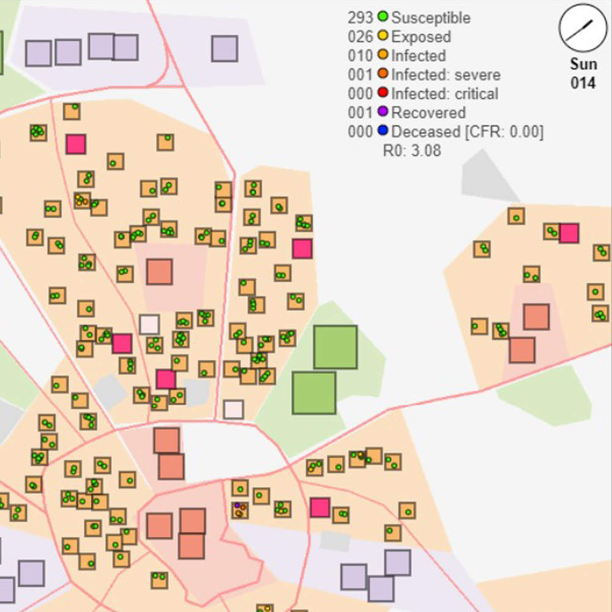
Task: Click the magenta building in the top-left neighborhood
Action: pos(76,144)
